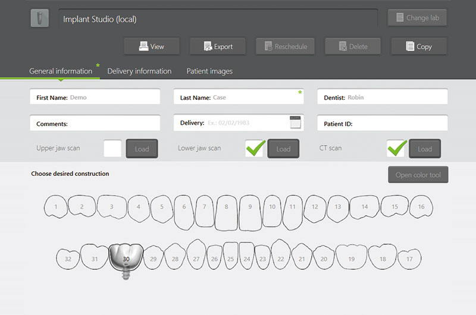Select tooth 17 lower molar
476x315 pixels.
(x=409, y=259)
